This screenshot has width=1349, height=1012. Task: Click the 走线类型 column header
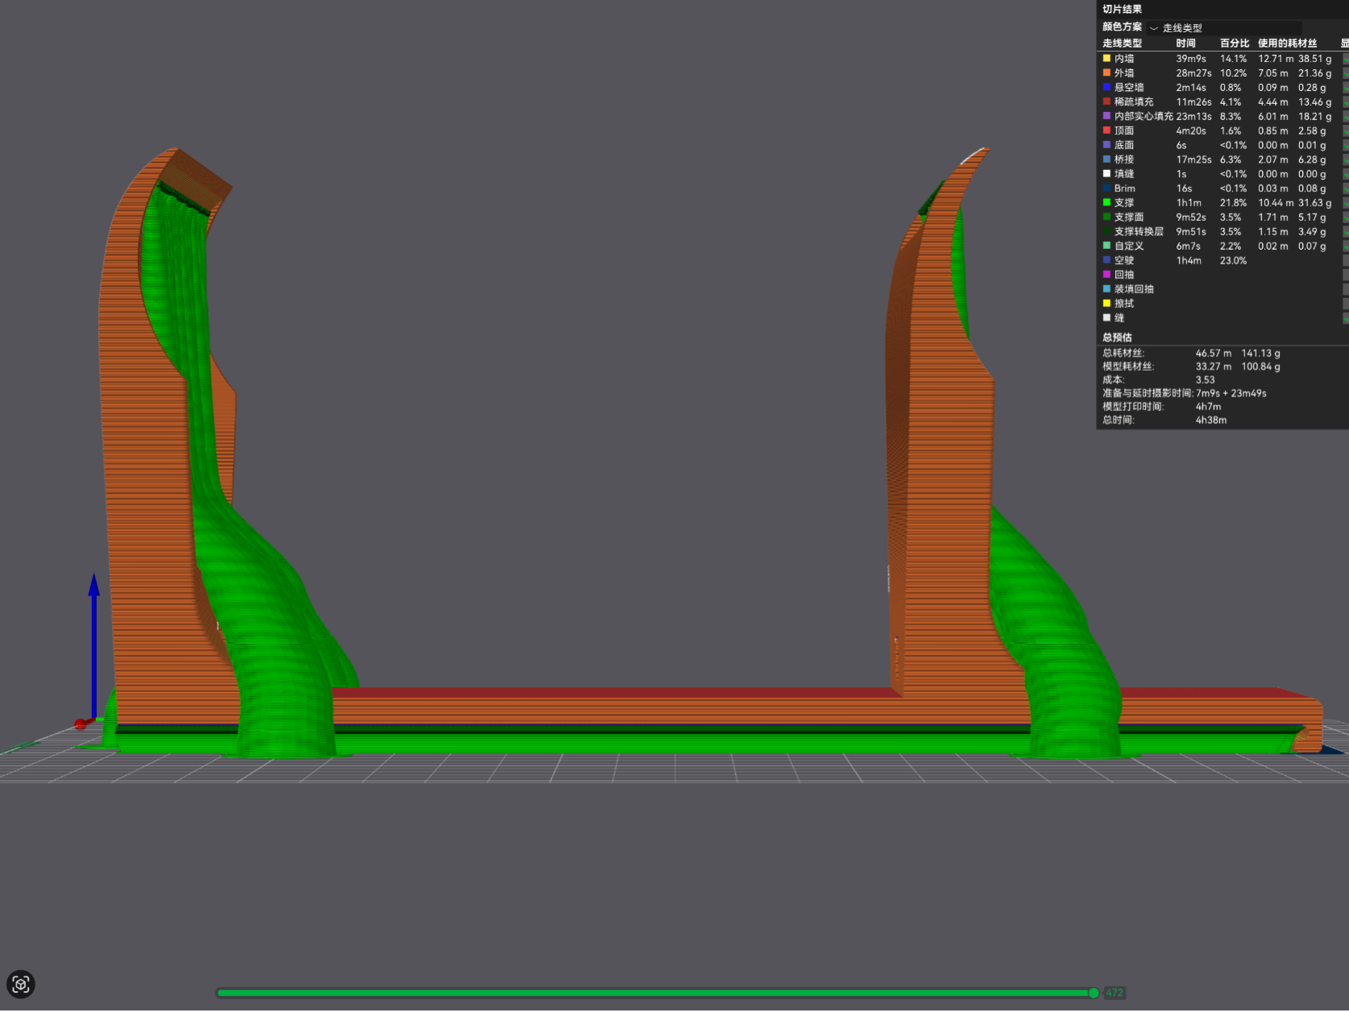pos(1122,44)
